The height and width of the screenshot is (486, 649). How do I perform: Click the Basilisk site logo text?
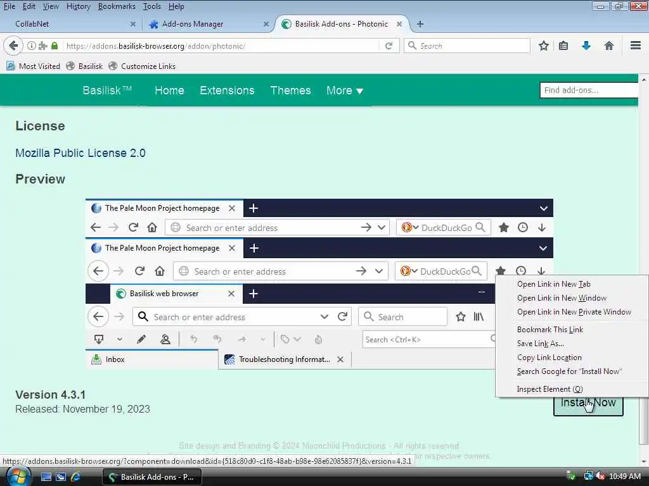pyautogui.click(x=107, y=90)
